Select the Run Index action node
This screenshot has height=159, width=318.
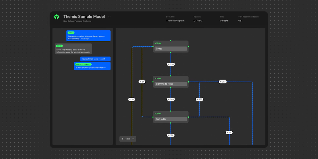(x=170, y=119)
